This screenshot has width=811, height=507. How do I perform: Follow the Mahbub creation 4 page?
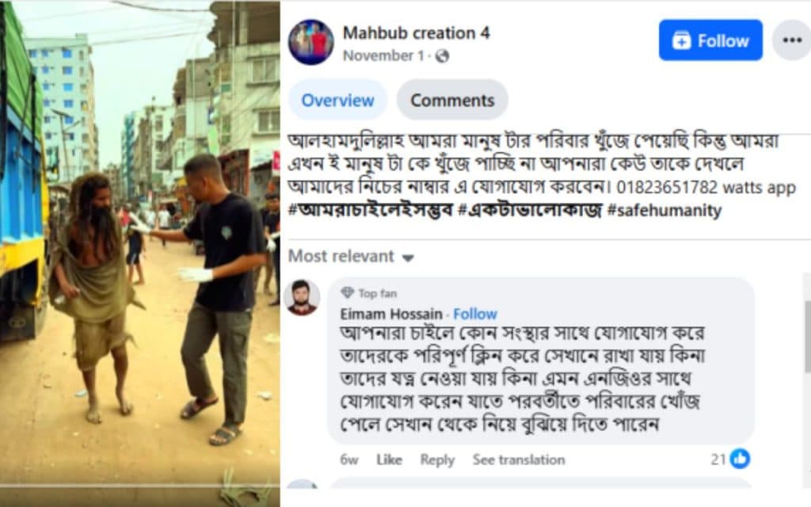click(710, 40)
